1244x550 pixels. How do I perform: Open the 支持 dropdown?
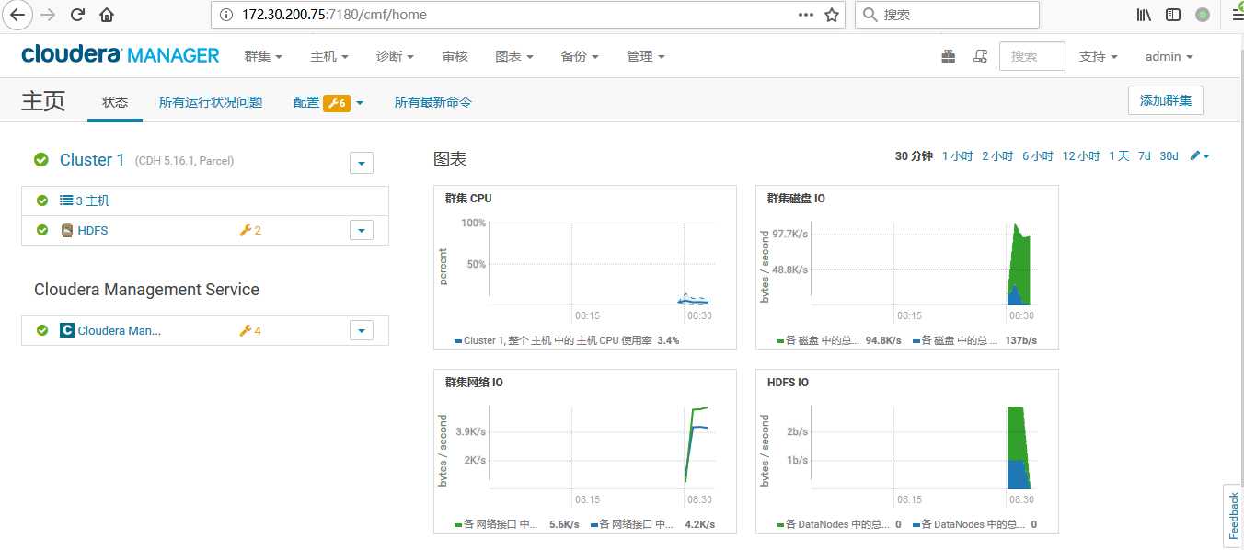pyautogui.click(x=1099, y=56)
